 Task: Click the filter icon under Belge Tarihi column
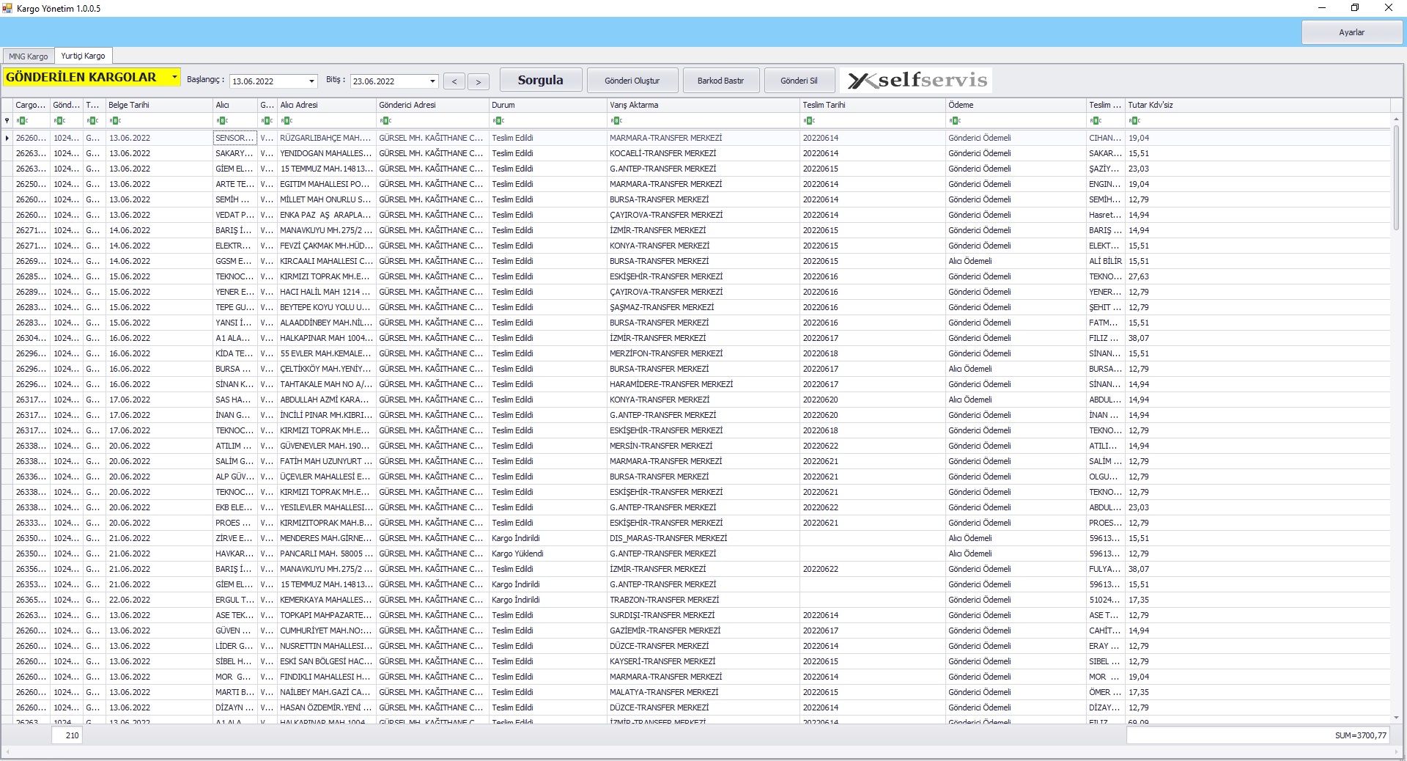click(114, 121)
